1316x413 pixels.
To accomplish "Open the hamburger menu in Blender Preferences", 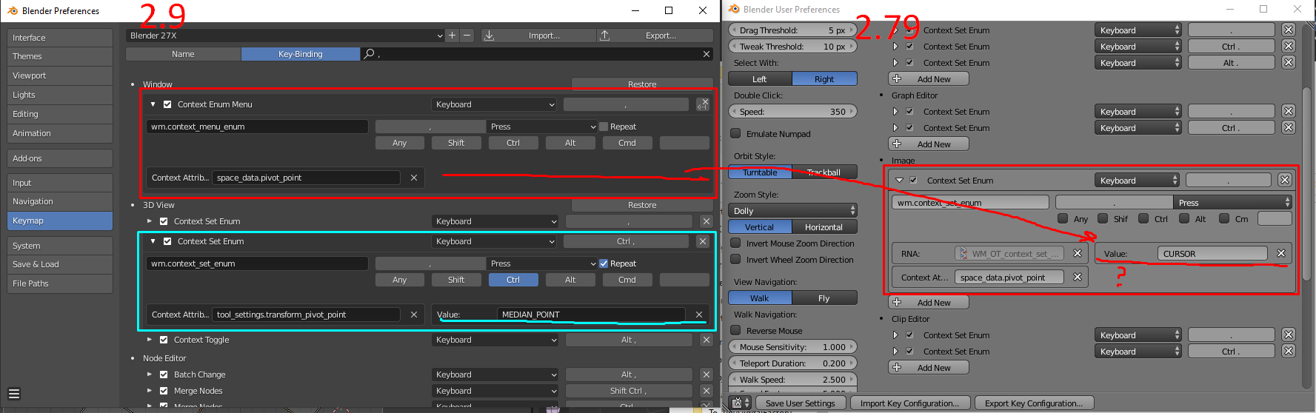I will click(14, 394).
